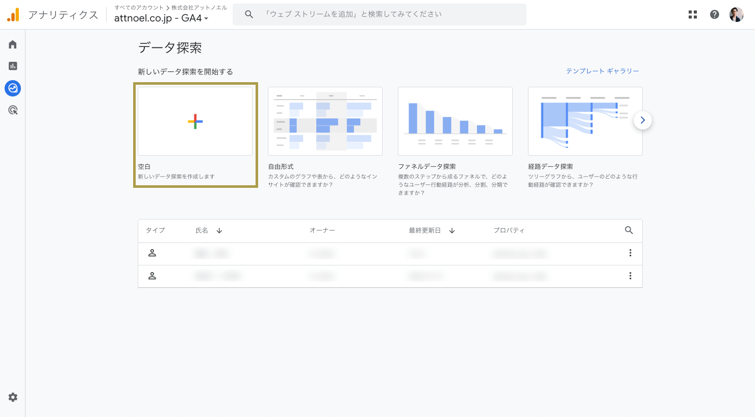
Task: Create a blank 空白 exploration
Action: (195, 121)
